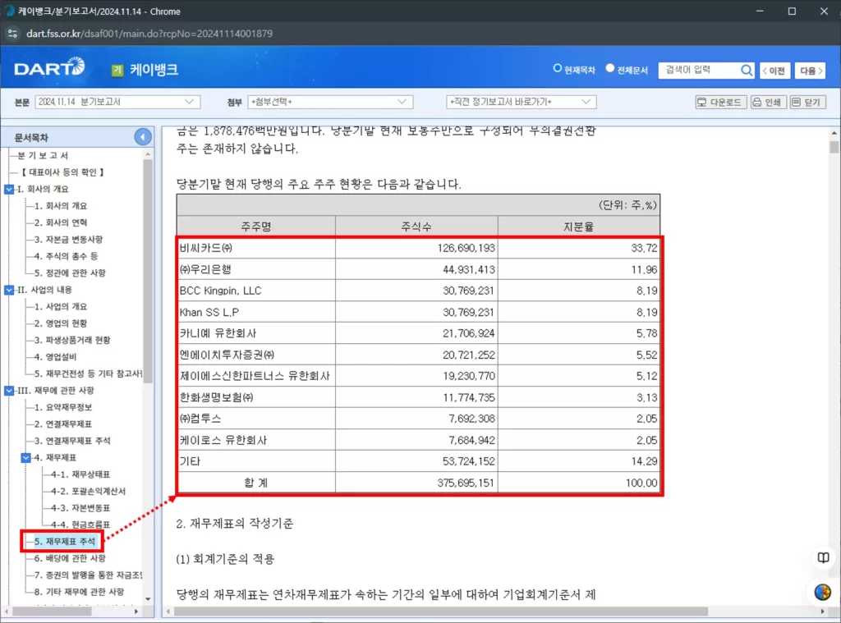Viewport: 841px width, 623px height.
Task: Open 3. 파생상품거래 현황 tree item
Action: tap(72, 340)
